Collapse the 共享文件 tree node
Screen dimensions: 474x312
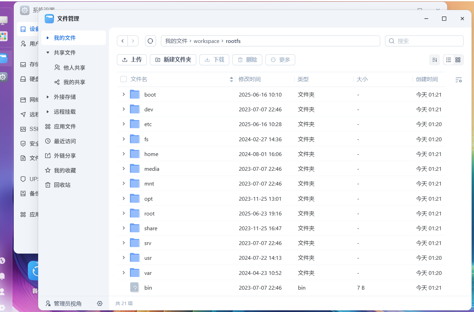click(x=48, y=53)
